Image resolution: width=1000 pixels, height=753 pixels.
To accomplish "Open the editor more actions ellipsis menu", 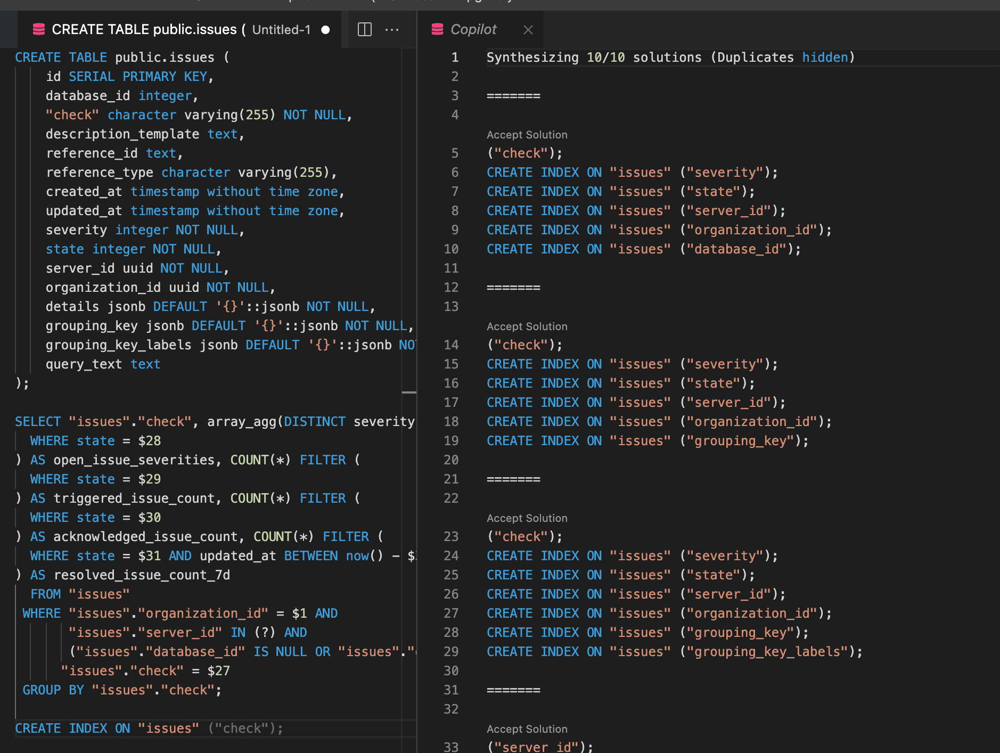I will (x=392, y=30).
